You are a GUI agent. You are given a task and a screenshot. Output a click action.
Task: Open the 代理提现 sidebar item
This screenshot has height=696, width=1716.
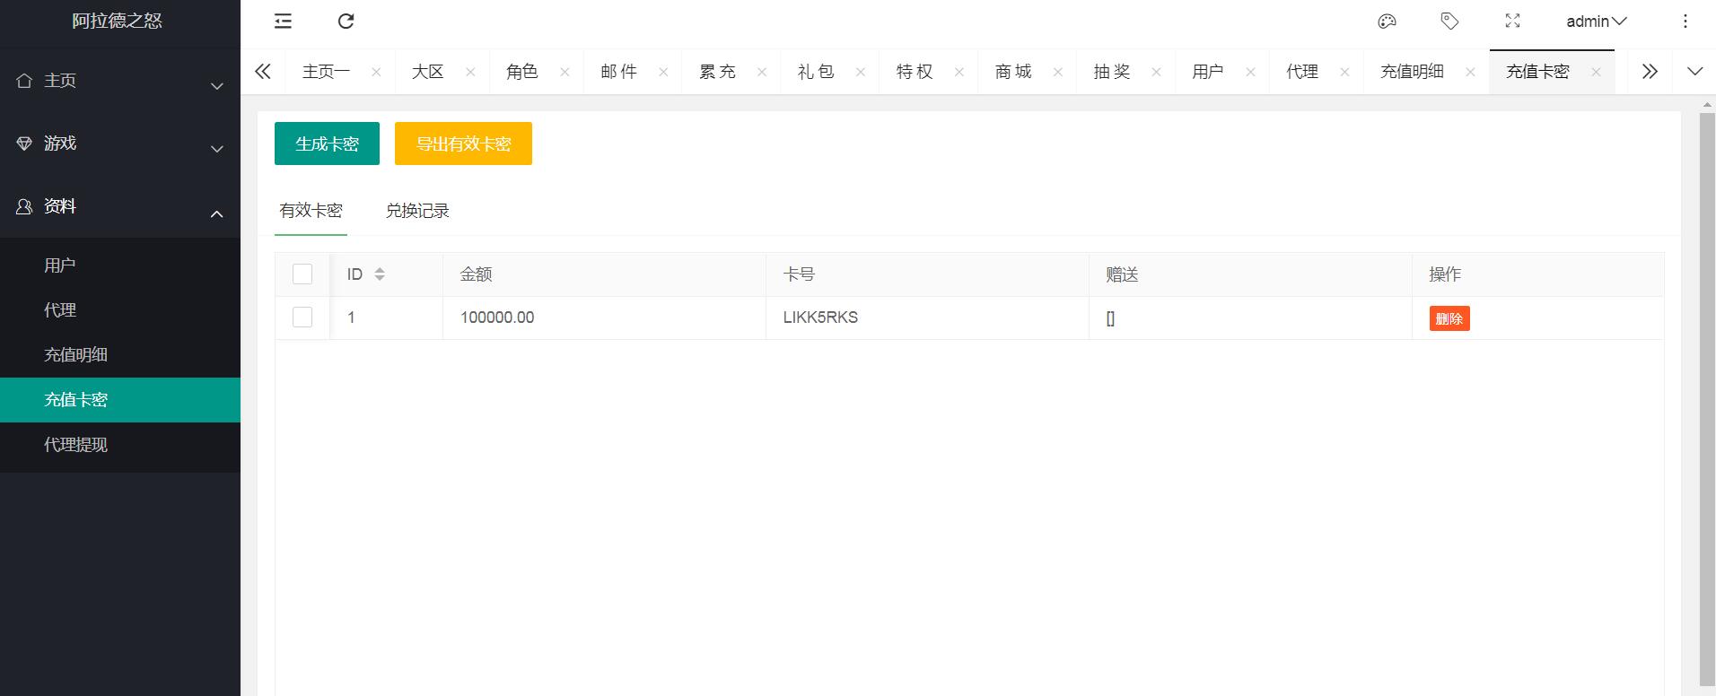click(76, 445)
